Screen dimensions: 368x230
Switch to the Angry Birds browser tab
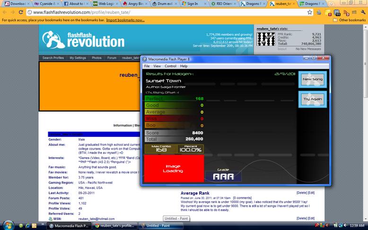[135, 4]
